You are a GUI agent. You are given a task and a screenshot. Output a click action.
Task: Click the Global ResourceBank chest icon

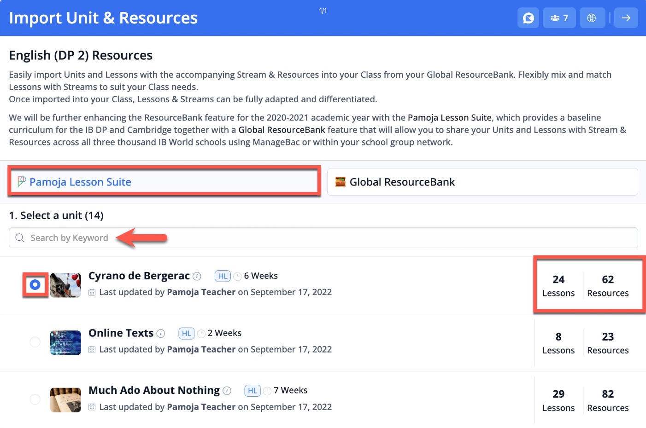click(x=341, y=182)
